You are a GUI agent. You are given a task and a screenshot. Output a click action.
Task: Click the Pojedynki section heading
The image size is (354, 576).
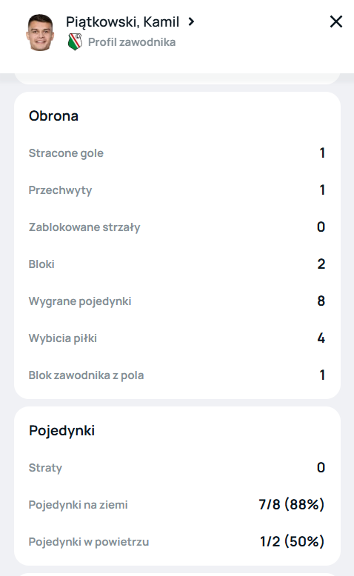click(61, 431)
